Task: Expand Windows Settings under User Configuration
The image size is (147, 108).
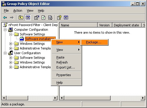Action: (x=11, y=62)
